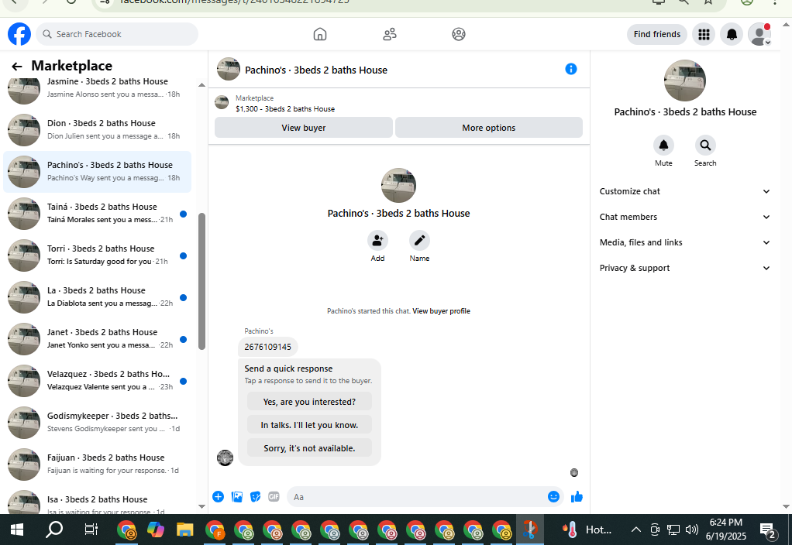
Task: Expand Media, files and links section
Action: click(x=685, y=243)
